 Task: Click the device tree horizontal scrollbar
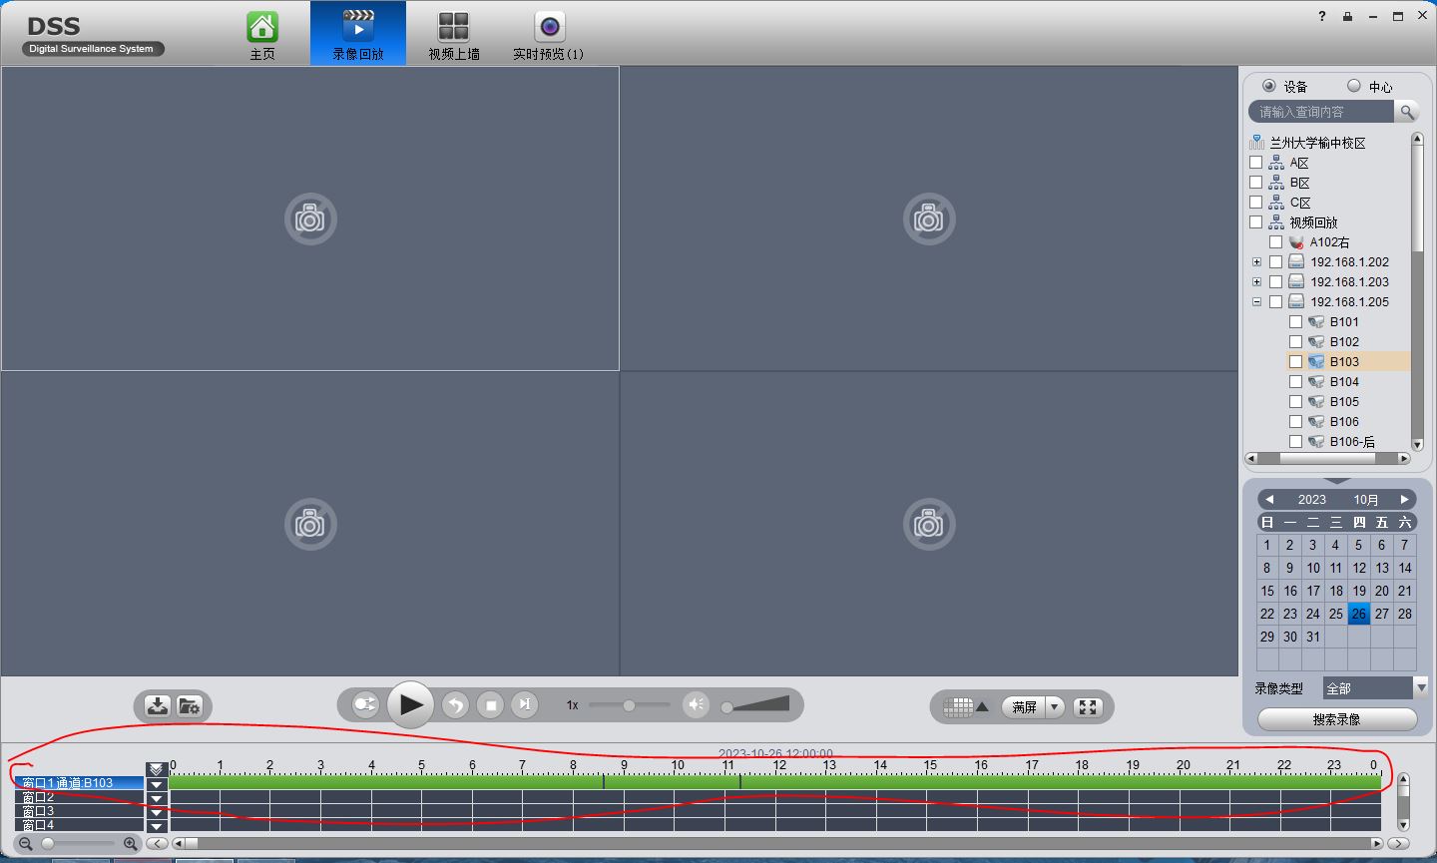[x=1327, y=458]
